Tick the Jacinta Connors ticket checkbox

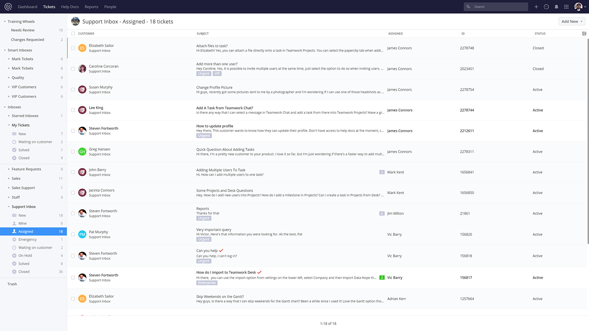[x=73, y=193]
